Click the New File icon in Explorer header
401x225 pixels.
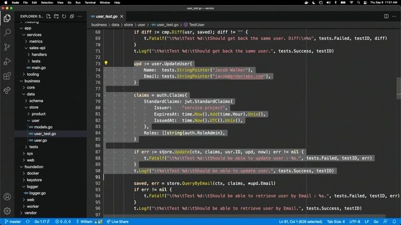click(x=48, y=16)
